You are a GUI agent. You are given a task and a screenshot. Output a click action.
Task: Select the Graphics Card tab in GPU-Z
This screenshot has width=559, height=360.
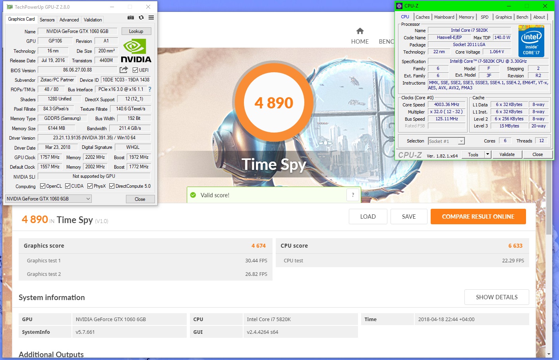point(21,19)
